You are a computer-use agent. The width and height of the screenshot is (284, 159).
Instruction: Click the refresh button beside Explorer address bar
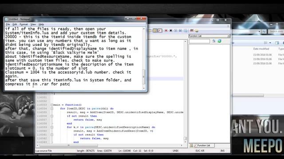[x=264, y=31]
